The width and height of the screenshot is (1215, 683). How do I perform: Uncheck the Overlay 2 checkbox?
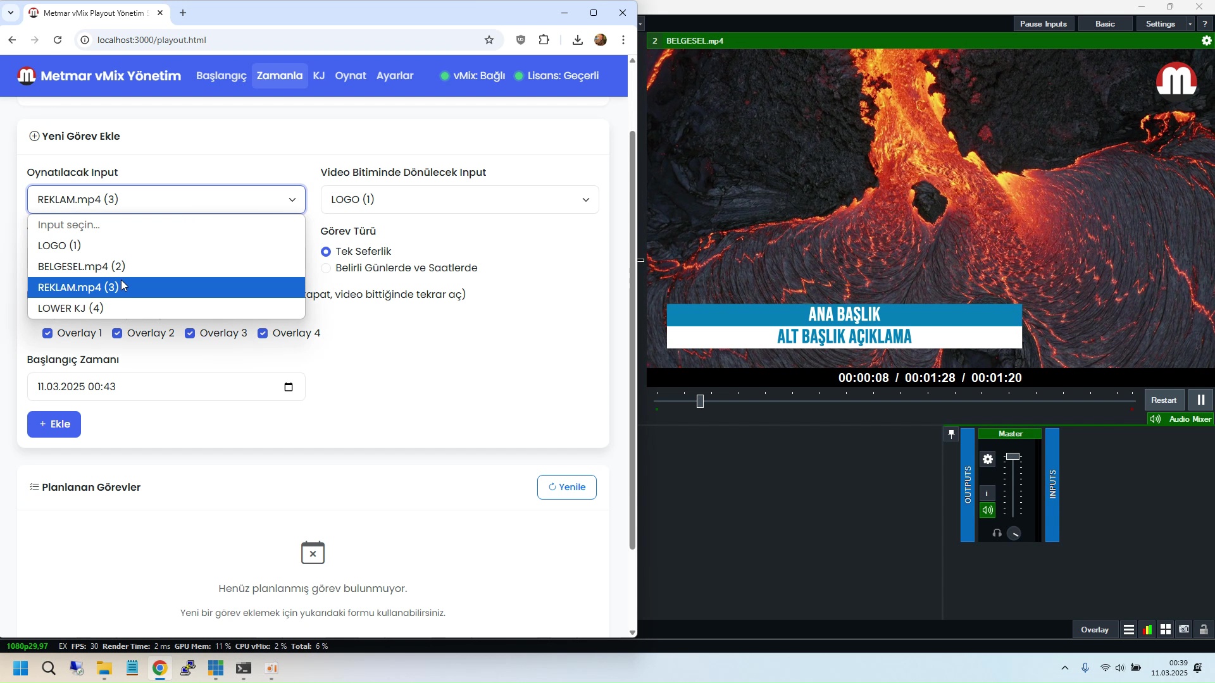(117, 333)
